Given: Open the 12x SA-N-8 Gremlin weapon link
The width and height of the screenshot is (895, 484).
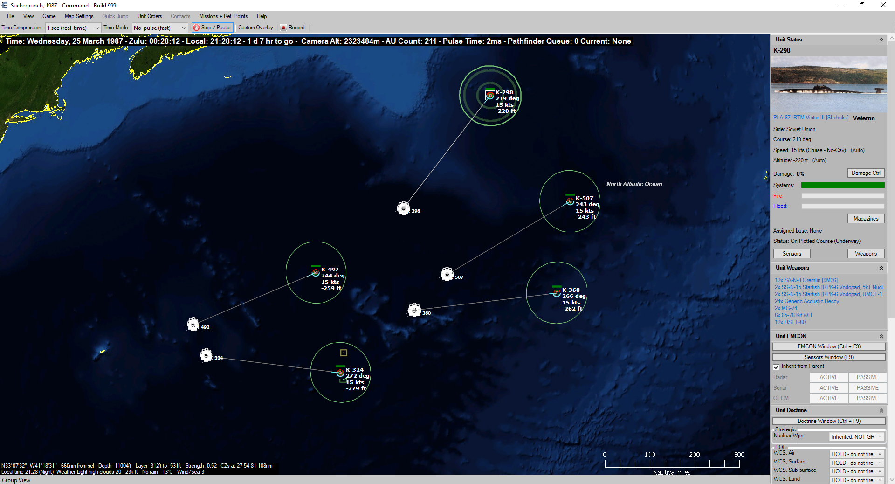Looking at the screenshot, I should point(806,280).
